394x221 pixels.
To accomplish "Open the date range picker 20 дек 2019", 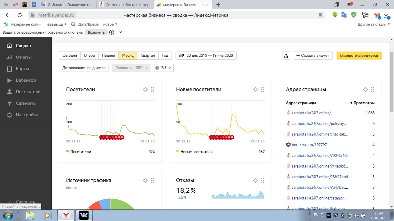I will coord(206,56).
